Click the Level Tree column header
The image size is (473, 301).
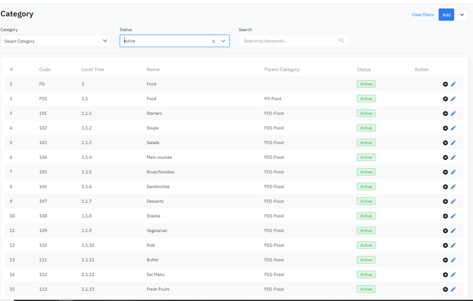coord(93,70)
